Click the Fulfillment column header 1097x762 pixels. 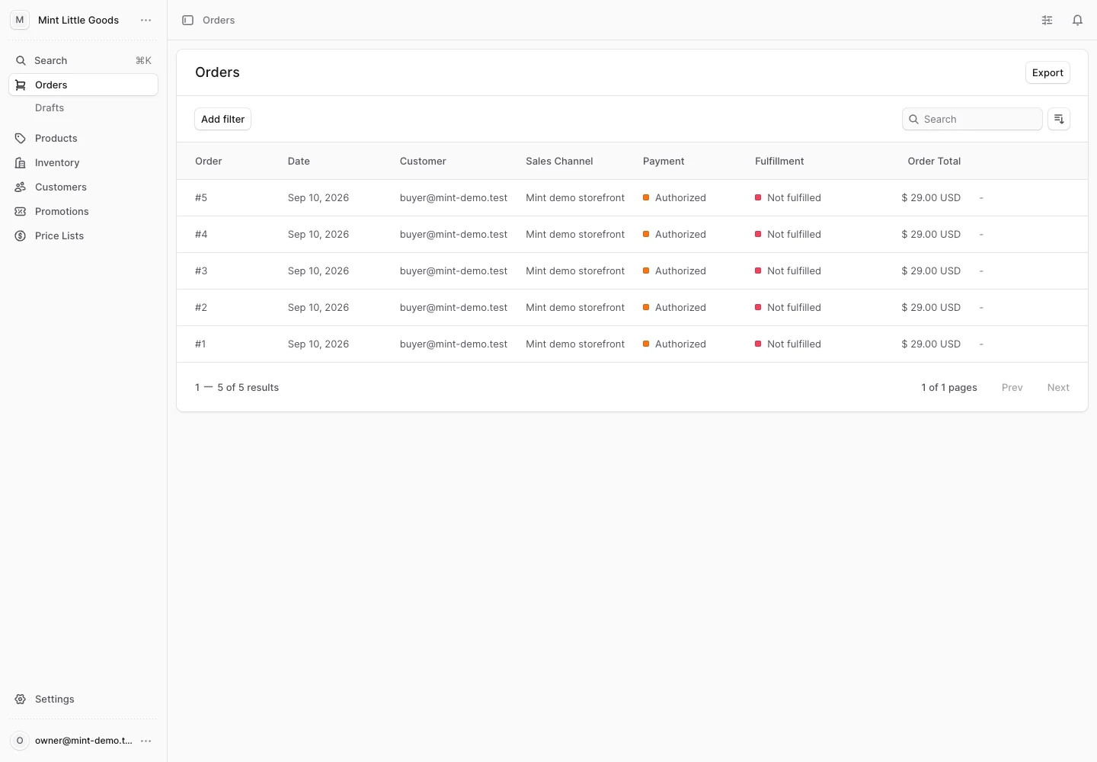779,161
